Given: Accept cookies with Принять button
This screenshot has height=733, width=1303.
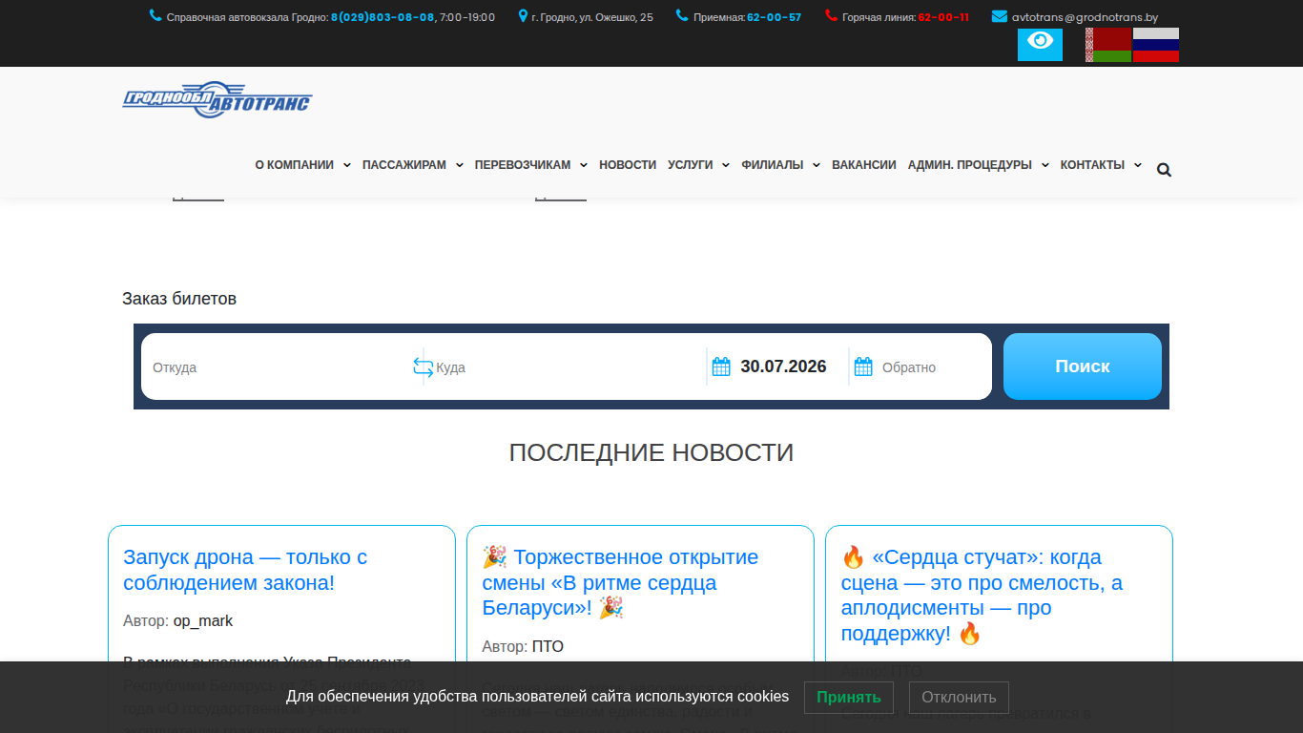Looking at the screenshot, I should [849, 698].
